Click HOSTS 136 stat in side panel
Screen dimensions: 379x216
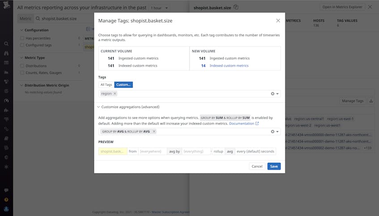[319, 23]
